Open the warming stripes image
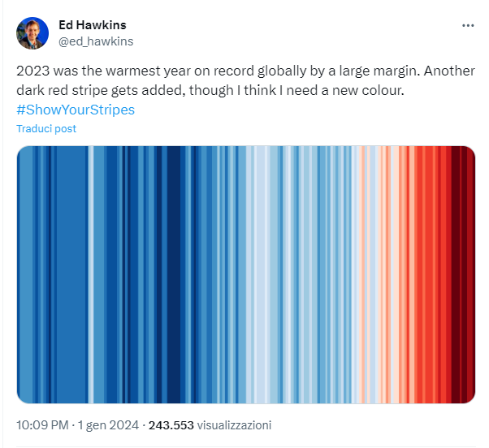The height and width of the screenshot is (448, 489). click(246, 274)
